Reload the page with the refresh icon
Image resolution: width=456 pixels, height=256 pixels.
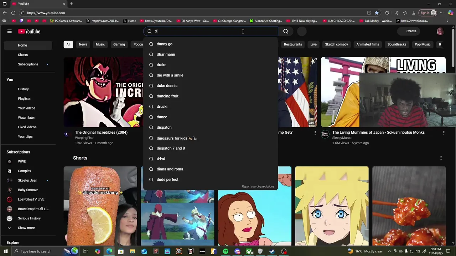click(x=13, y=13)
